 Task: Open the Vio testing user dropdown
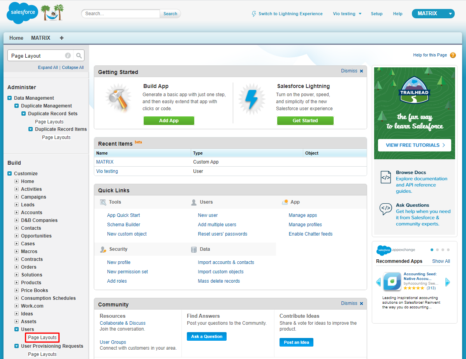(347, 14)
